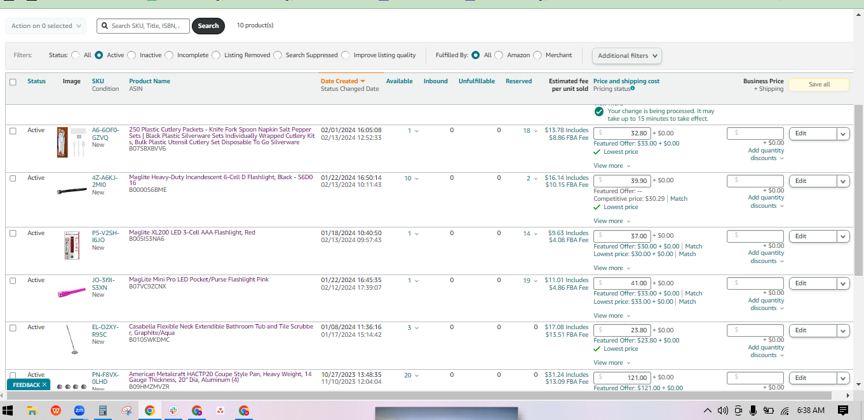Open the cutlery packets product image
The width and height of the screenshot is (864, 420).
[x=71, y=142]
